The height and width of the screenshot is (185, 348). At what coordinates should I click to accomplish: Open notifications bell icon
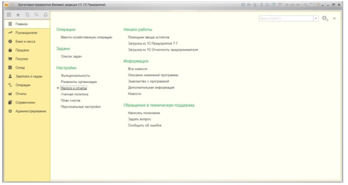pyautogui.click(x=45, y=15)
